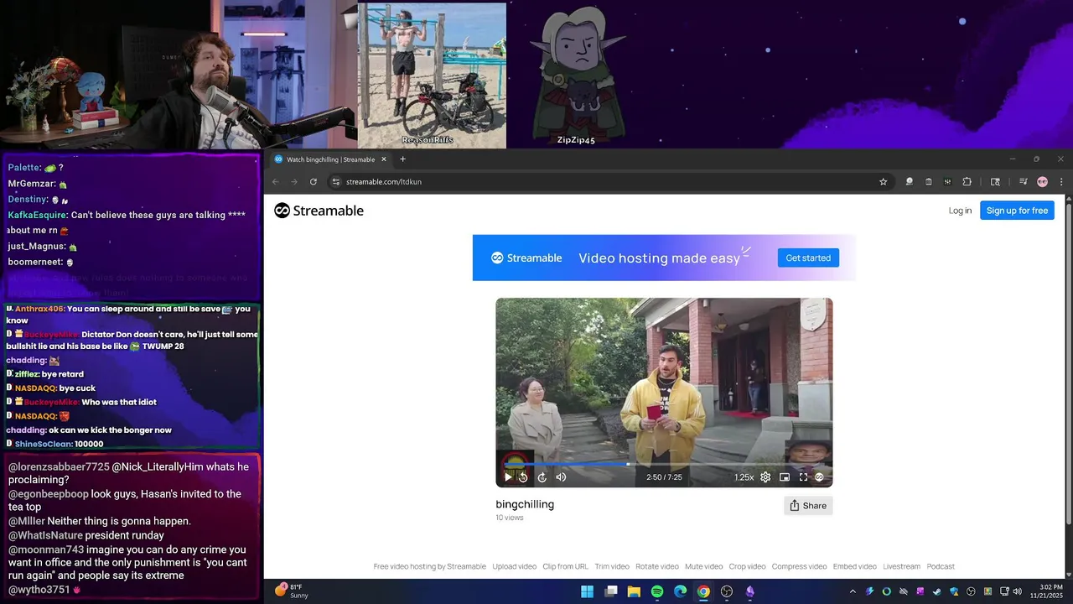Open a new browser tab
Viewport: 1073px width, 604px height.
(402, 159)
